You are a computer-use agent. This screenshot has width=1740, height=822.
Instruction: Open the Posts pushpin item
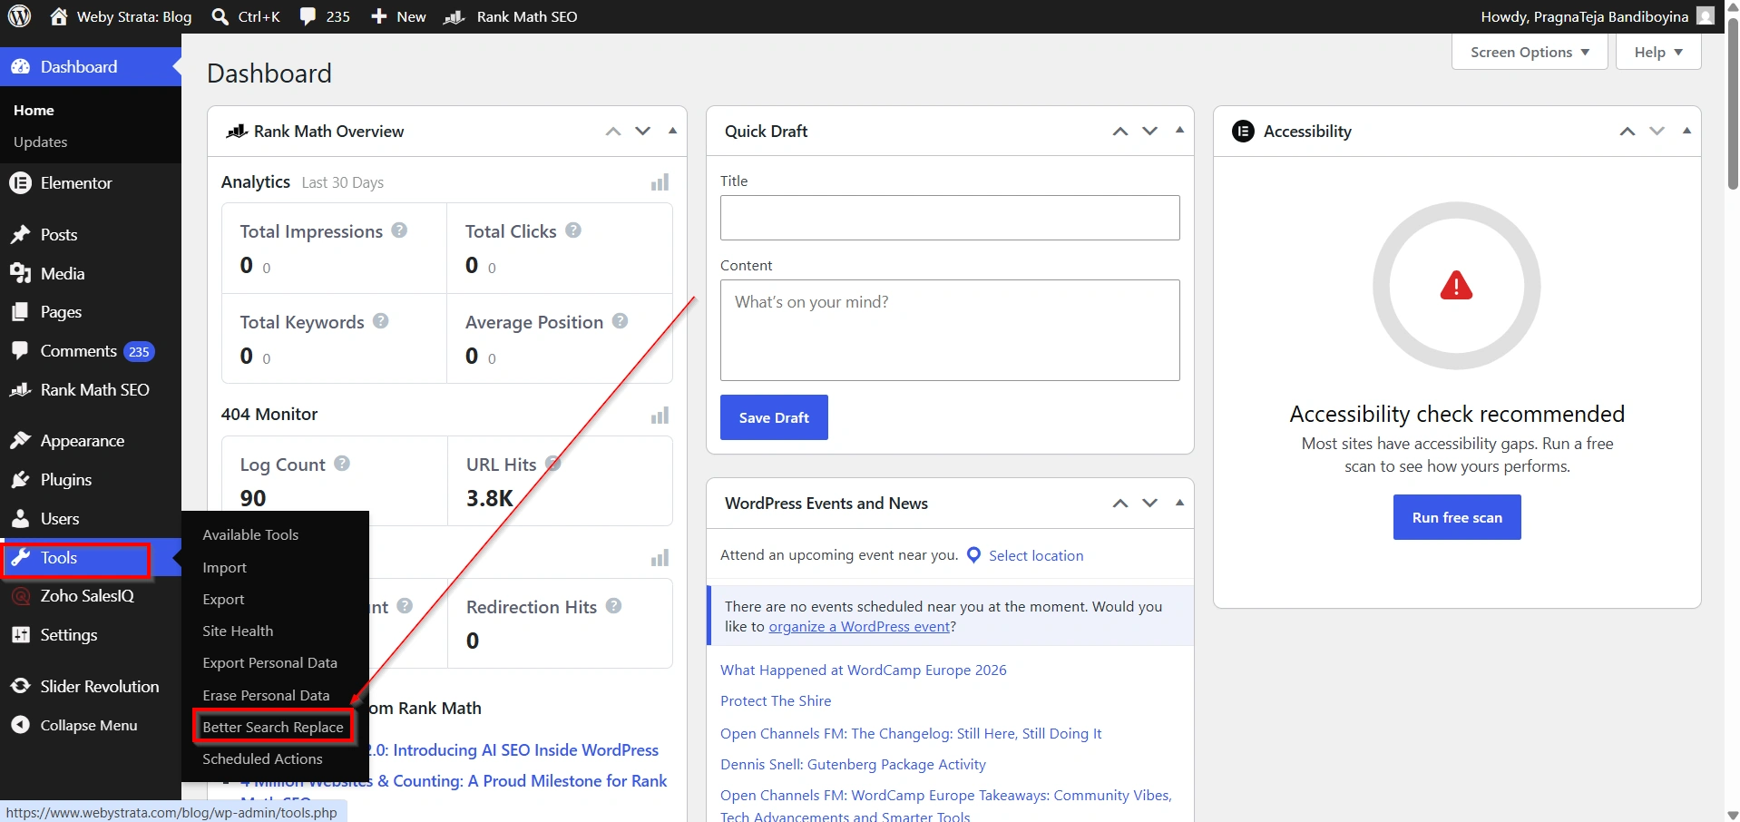click(x=20, y=235)
